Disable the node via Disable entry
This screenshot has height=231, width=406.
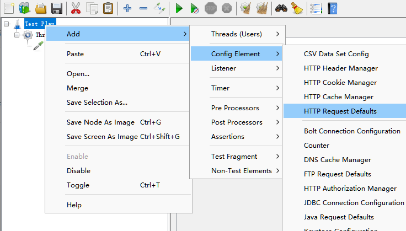(x=78, y=171)
